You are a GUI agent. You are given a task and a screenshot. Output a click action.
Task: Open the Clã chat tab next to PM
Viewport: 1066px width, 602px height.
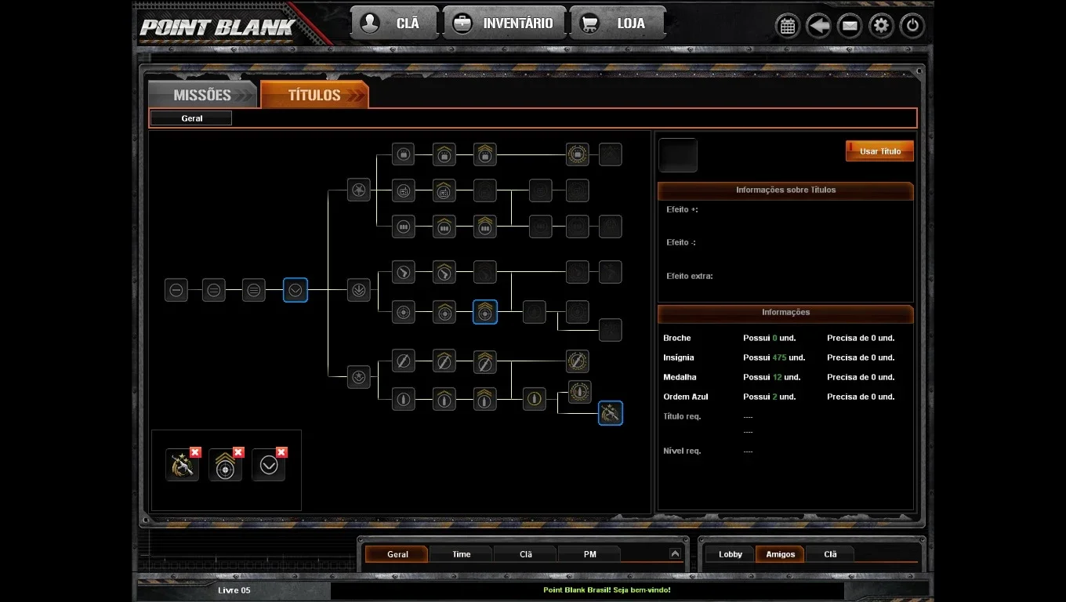pos(526,554)
